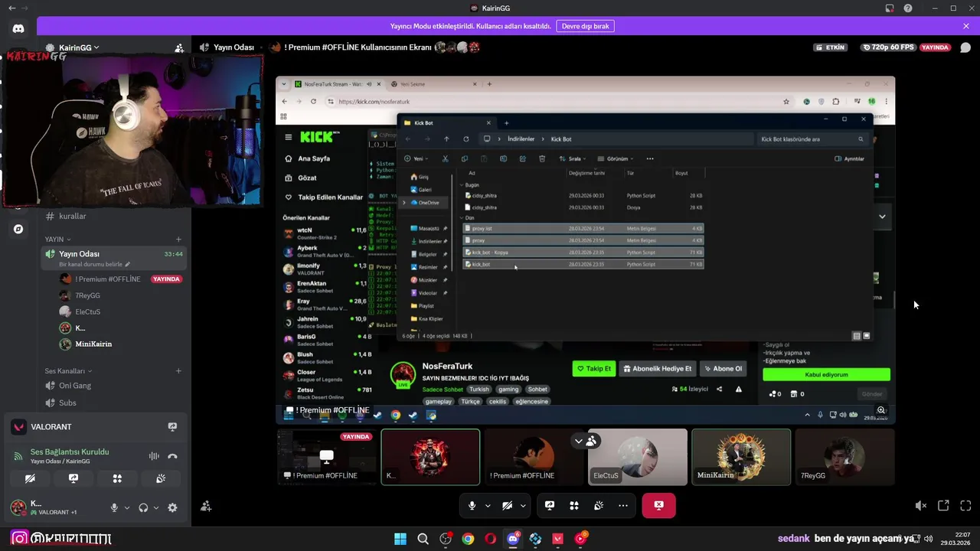Image resolution: width=980 pixels, height=551 pixels.
Task: Open the chat bubble icon in stream header
Action: (x=965, y=47)
